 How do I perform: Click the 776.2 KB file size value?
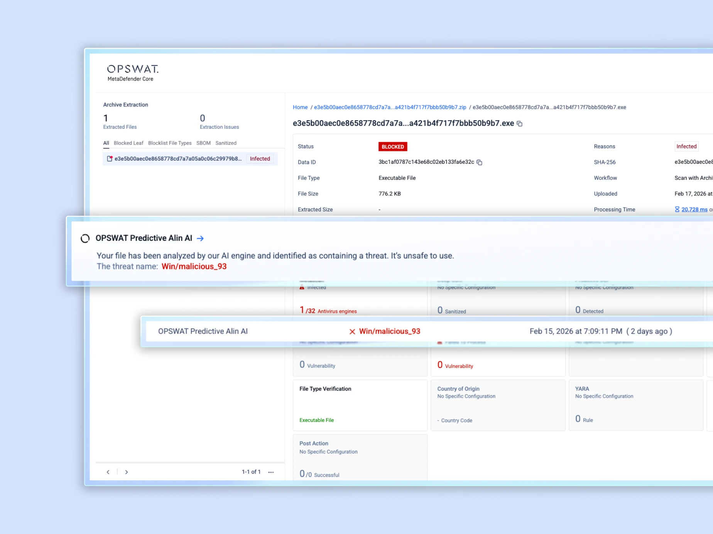click(390, 194)
